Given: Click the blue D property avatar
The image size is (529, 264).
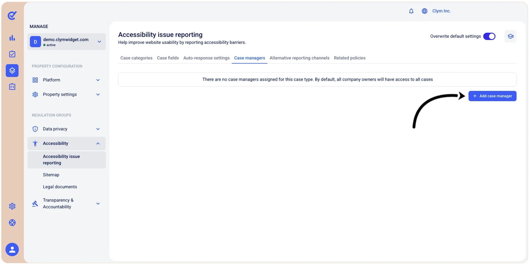Looking at the screenshot, I should pos(35,42).
